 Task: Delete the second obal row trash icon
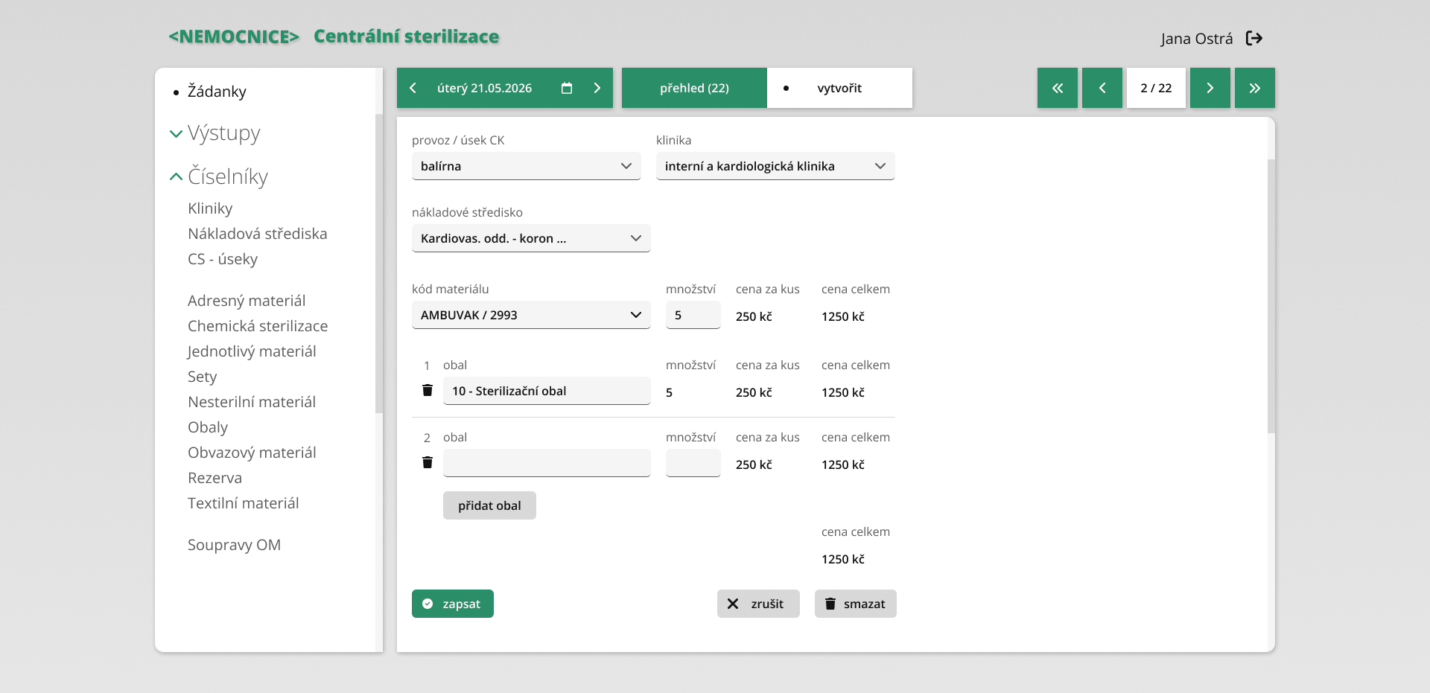(x=428, y=462)
